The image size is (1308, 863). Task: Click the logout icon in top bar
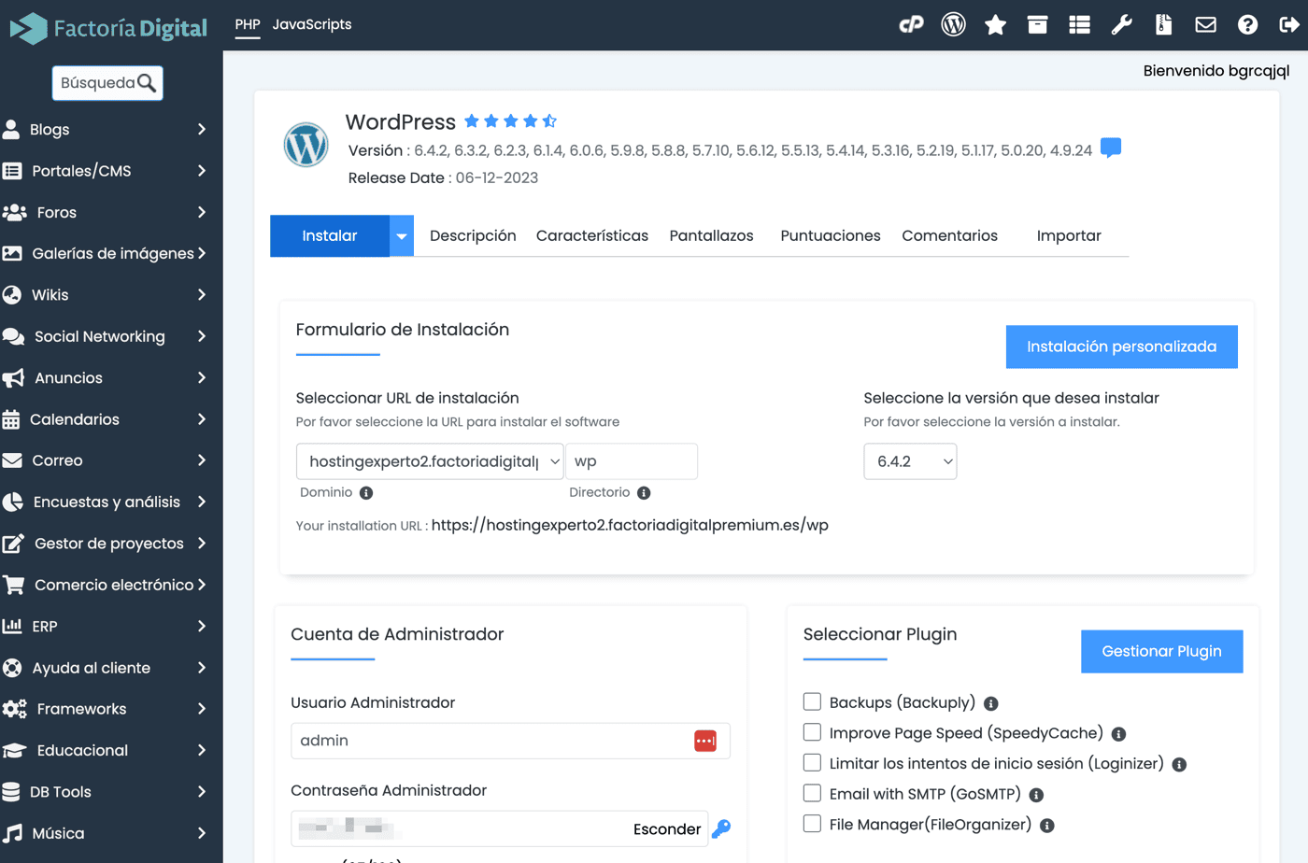coord(1289,25)
